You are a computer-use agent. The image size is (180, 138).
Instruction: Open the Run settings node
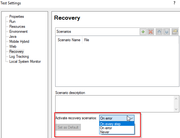pyautogui.click(x=12, y=22)
